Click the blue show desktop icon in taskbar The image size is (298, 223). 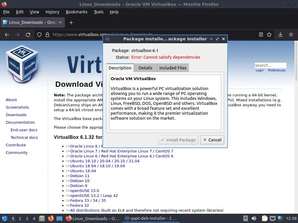pos(59,219)
